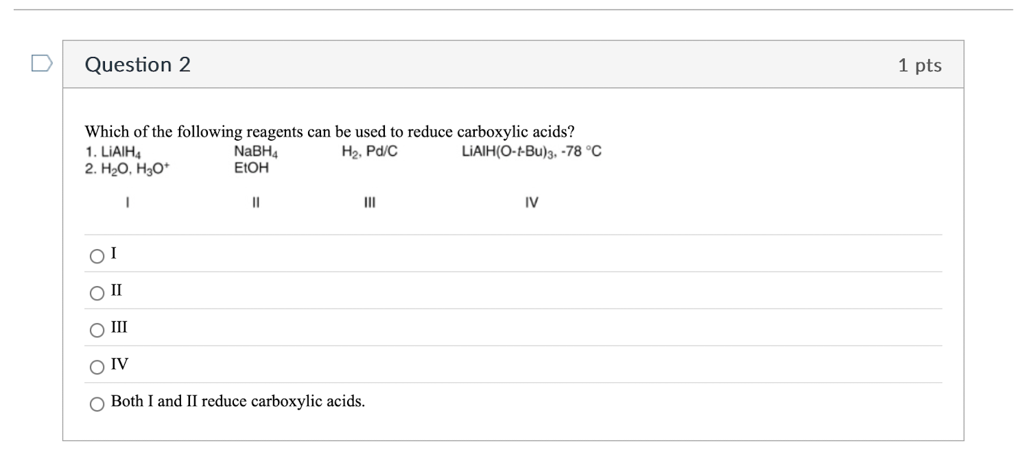Click the flag icon to bookmark Question 2
This screenshot has width=1014, height=461.
click(42, 62)
